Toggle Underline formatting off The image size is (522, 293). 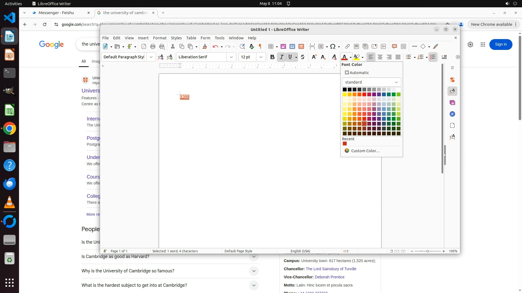290,57
